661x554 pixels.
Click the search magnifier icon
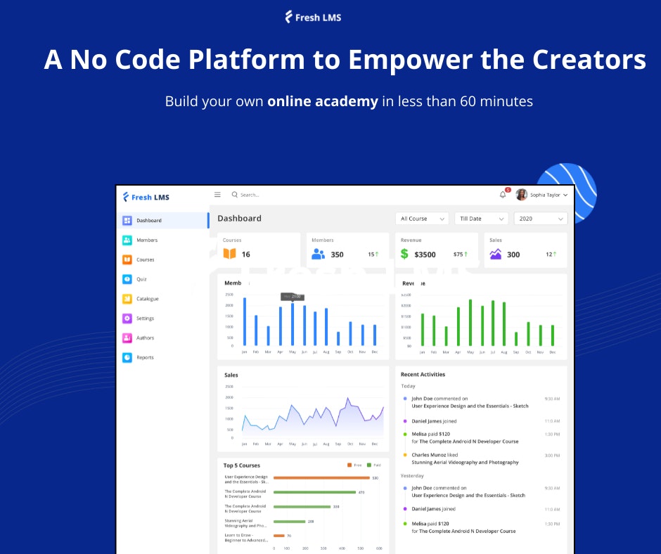(x=234, y=194)
